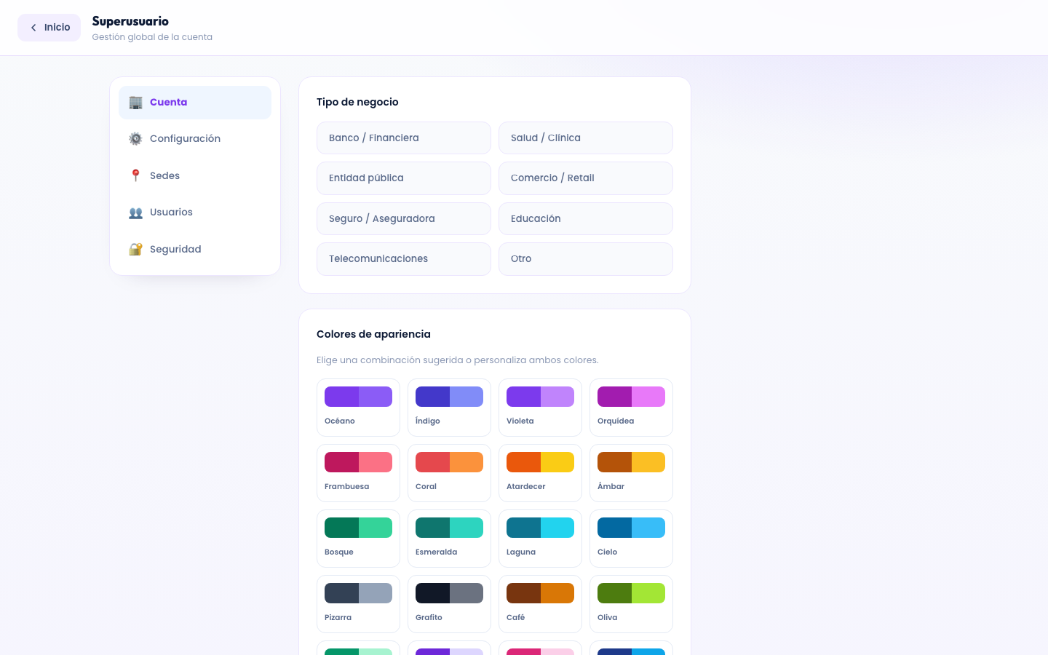The width and height of the screenshot is (1048, 655).
Task: Select Entidad pública business type
Action: point(404,178)
